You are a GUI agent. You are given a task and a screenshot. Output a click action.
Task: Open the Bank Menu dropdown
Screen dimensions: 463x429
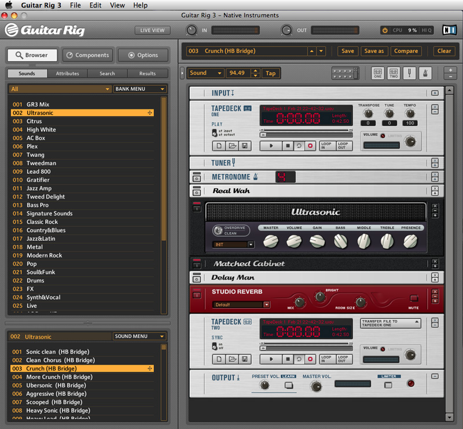[139, 89]
